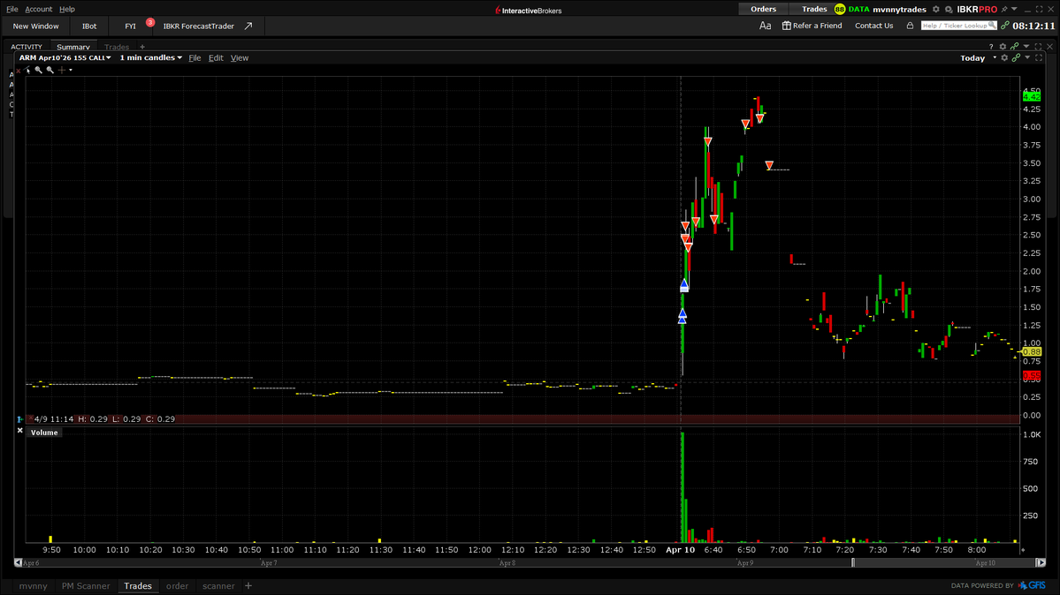Switch to the ACTIVITY tab
Image resolution: width=1060 pixels, height=595 pixels.
point(27,48)
